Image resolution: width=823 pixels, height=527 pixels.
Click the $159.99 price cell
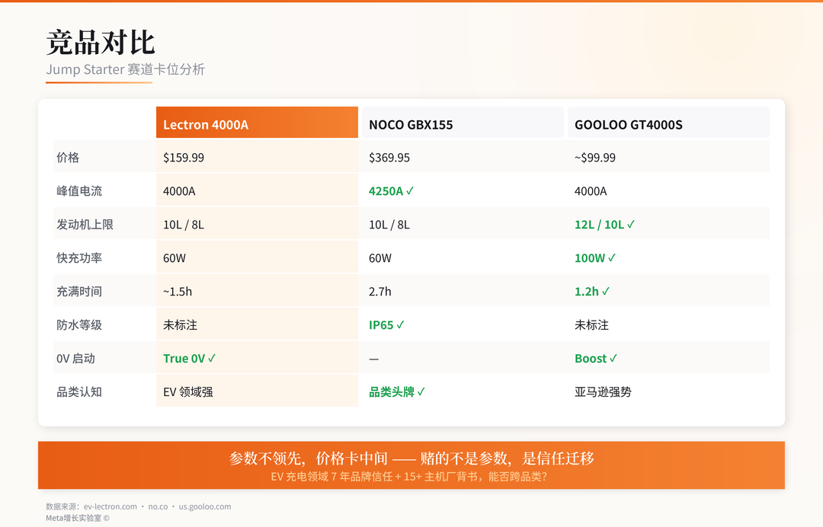click(x=258, y=157)
